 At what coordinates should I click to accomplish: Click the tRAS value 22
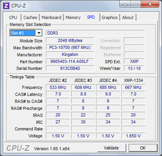(x=83, y=115)
